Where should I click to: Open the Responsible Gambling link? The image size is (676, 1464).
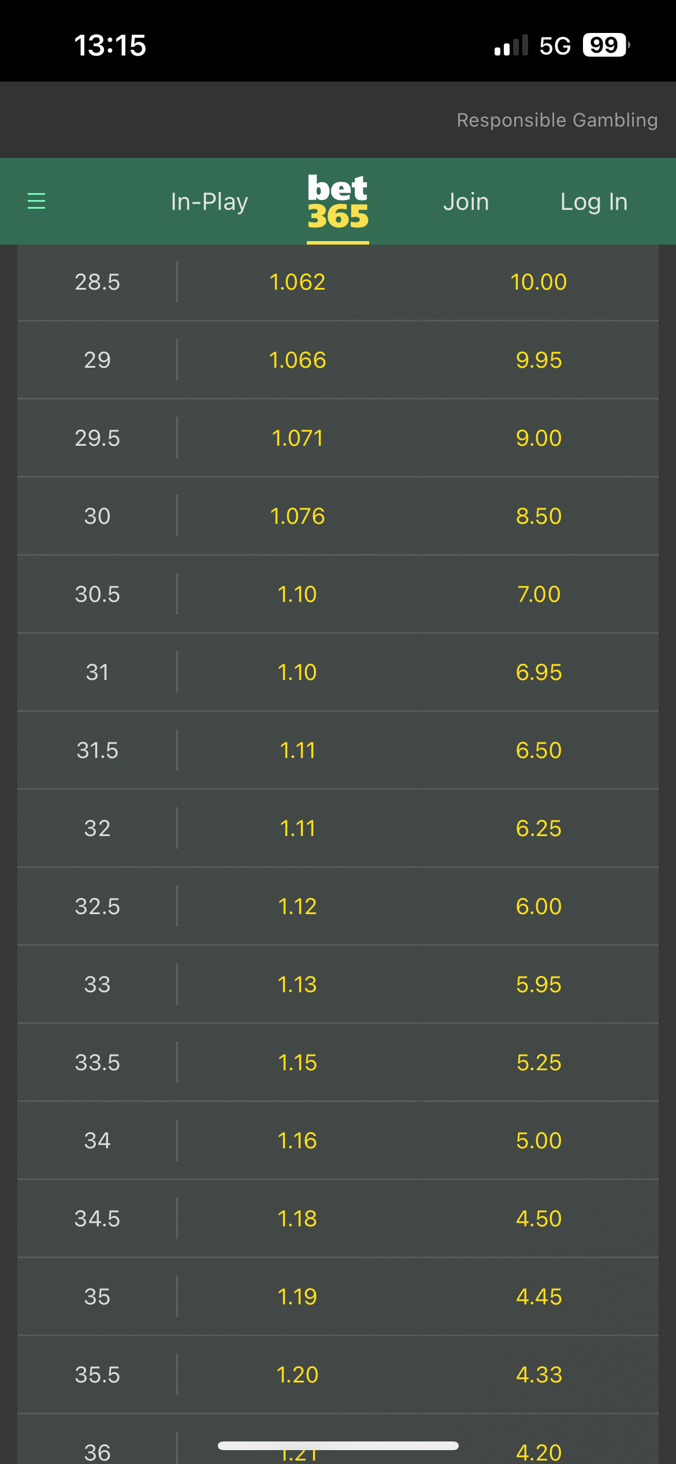(x=557, y=120)
